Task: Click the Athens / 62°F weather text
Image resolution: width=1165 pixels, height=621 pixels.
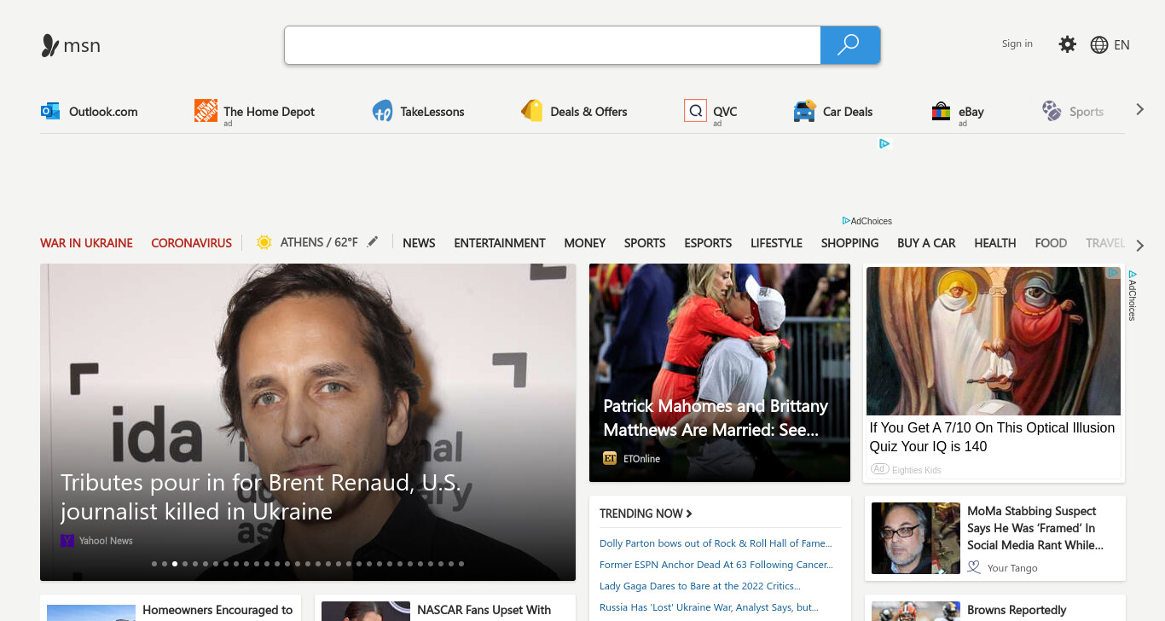Action: [319, 242]
